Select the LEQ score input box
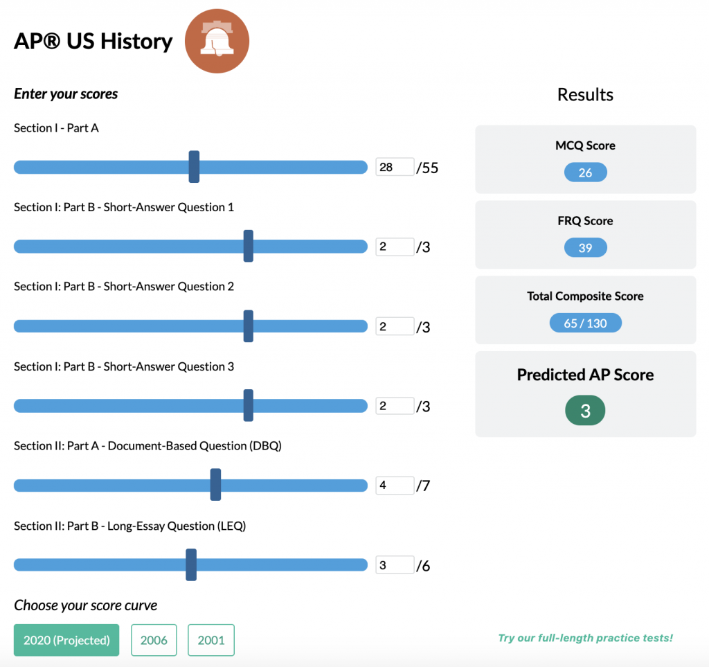This screenshot has height=667, width=709. pyautogui.click(x=394, y=565)
